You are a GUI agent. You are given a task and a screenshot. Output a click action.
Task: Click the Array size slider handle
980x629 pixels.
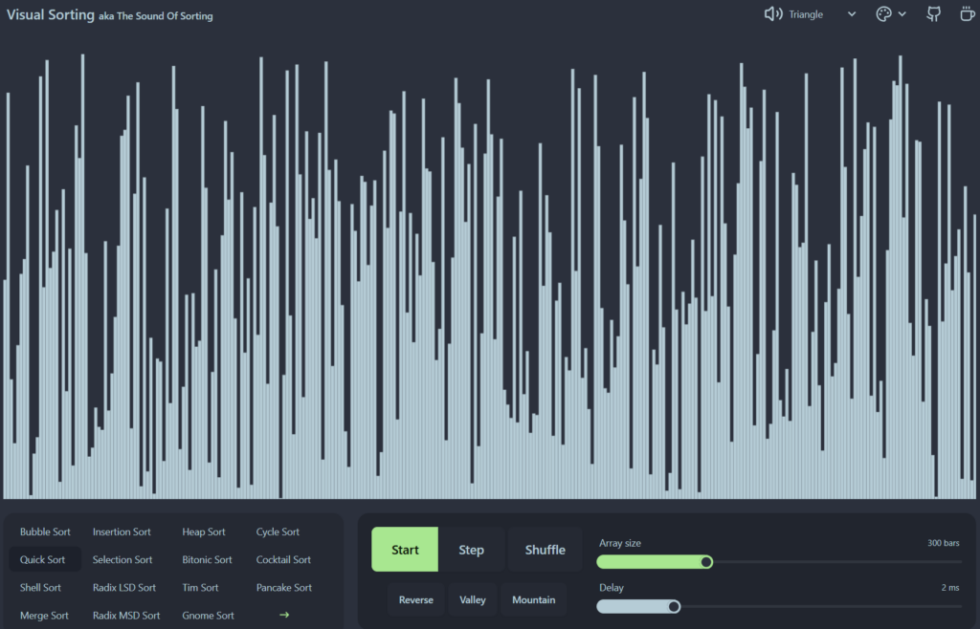(706, 562)
